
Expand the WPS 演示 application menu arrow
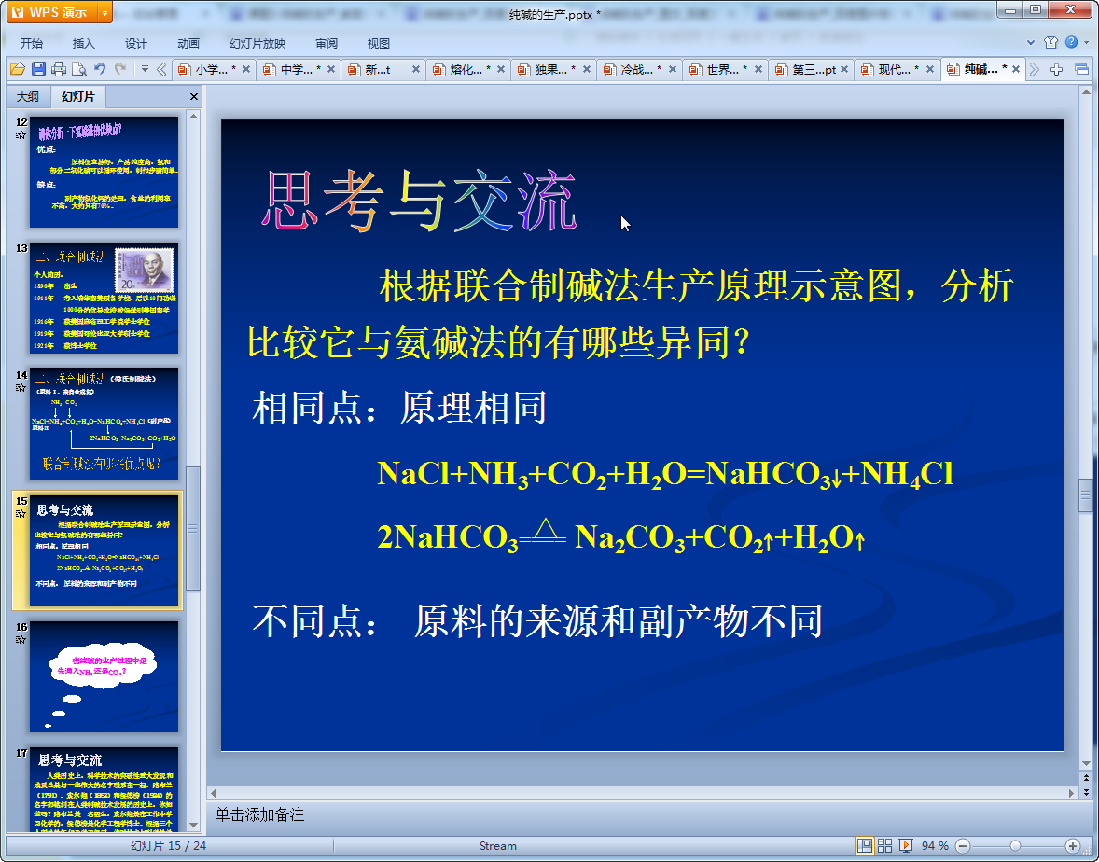pyautogui.click(x=104, y=12)
